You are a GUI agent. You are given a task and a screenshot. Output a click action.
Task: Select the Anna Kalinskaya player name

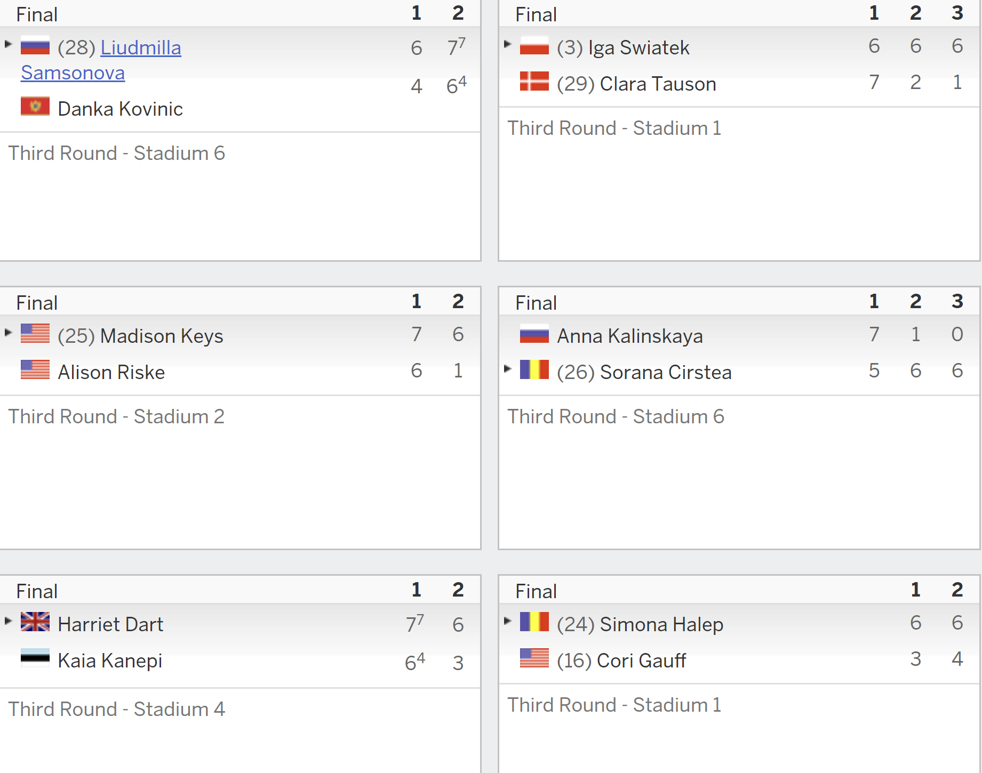click(x=629, y=336)
